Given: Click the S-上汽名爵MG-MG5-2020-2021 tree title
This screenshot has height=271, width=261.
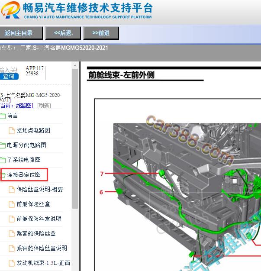Looking at the screenshot, I should coord(30,97).
